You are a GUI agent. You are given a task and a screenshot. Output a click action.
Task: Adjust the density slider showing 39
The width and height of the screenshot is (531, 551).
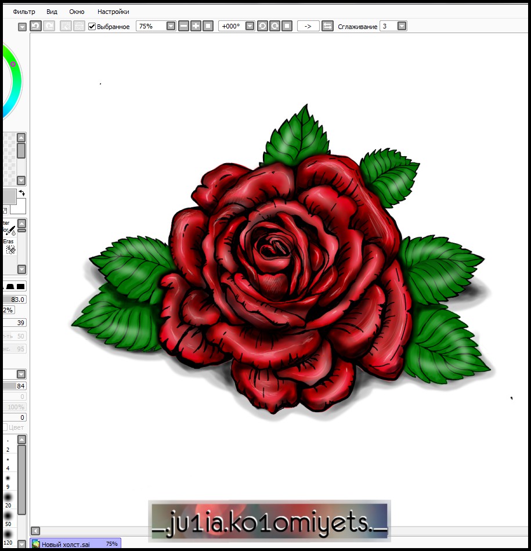point(15,323)
